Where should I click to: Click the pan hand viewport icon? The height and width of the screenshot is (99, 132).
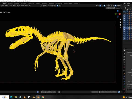pos(120,22)
